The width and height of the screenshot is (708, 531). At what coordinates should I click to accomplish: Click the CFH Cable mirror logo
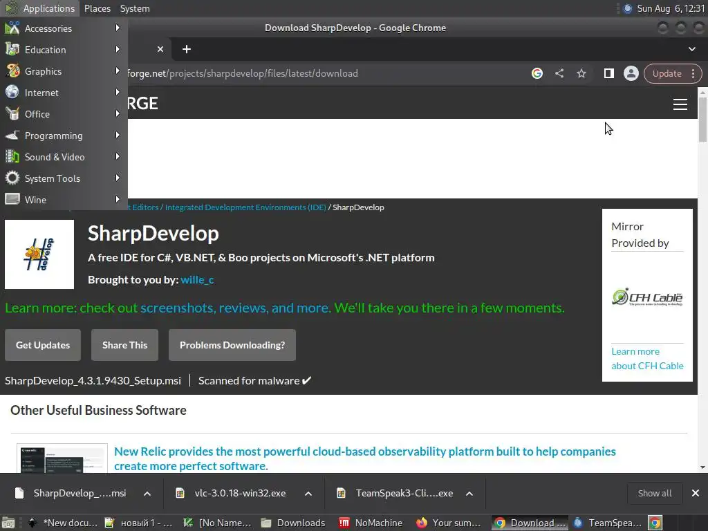(647, 297)
